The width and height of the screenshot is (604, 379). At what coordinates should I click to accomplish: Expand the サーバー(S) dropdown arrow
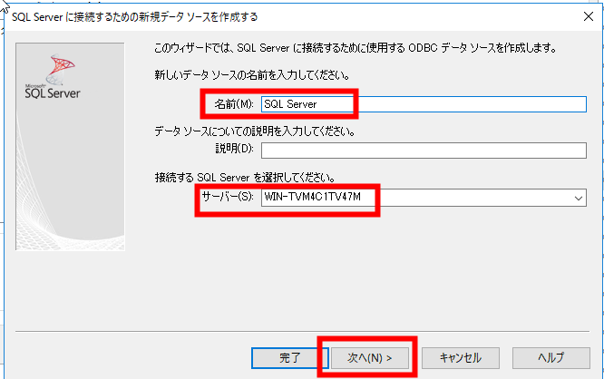[579, 198]
